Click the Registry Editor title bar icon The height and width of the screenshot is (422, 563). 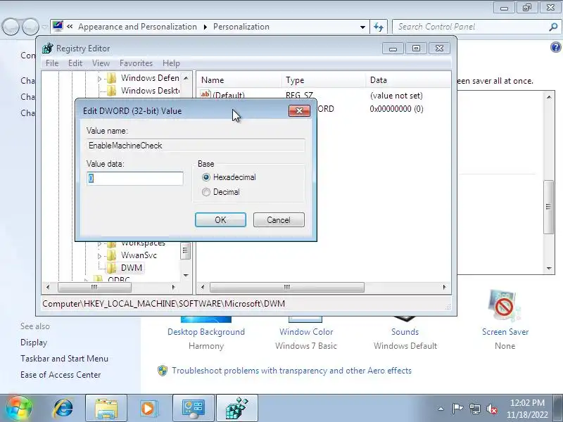[47, 48]
